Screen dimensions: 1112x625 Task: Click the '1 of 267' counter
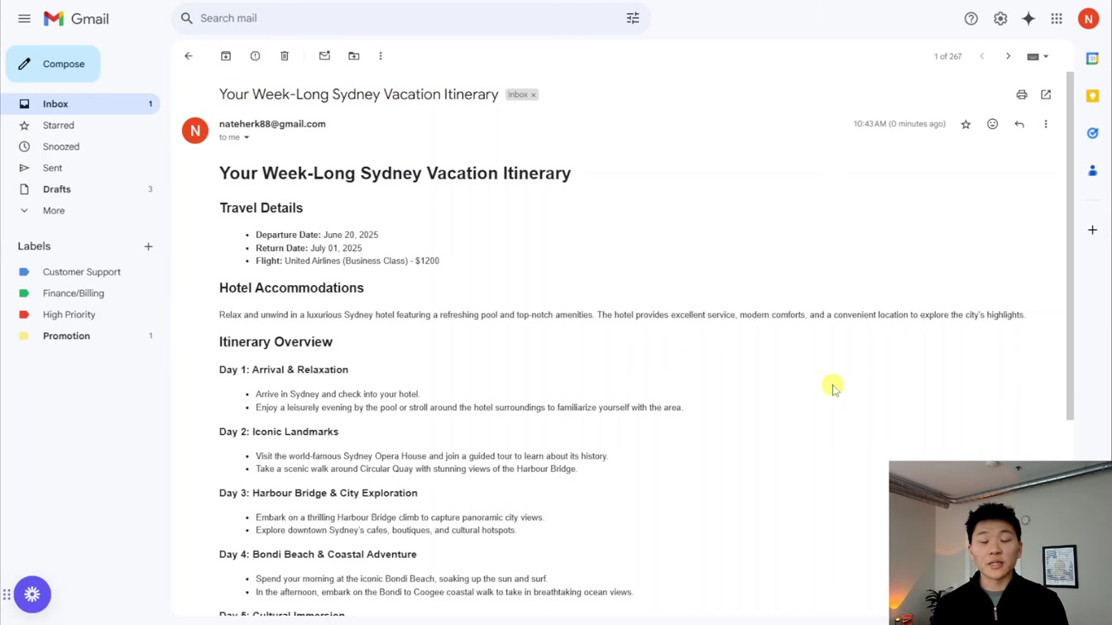point(948,56)
